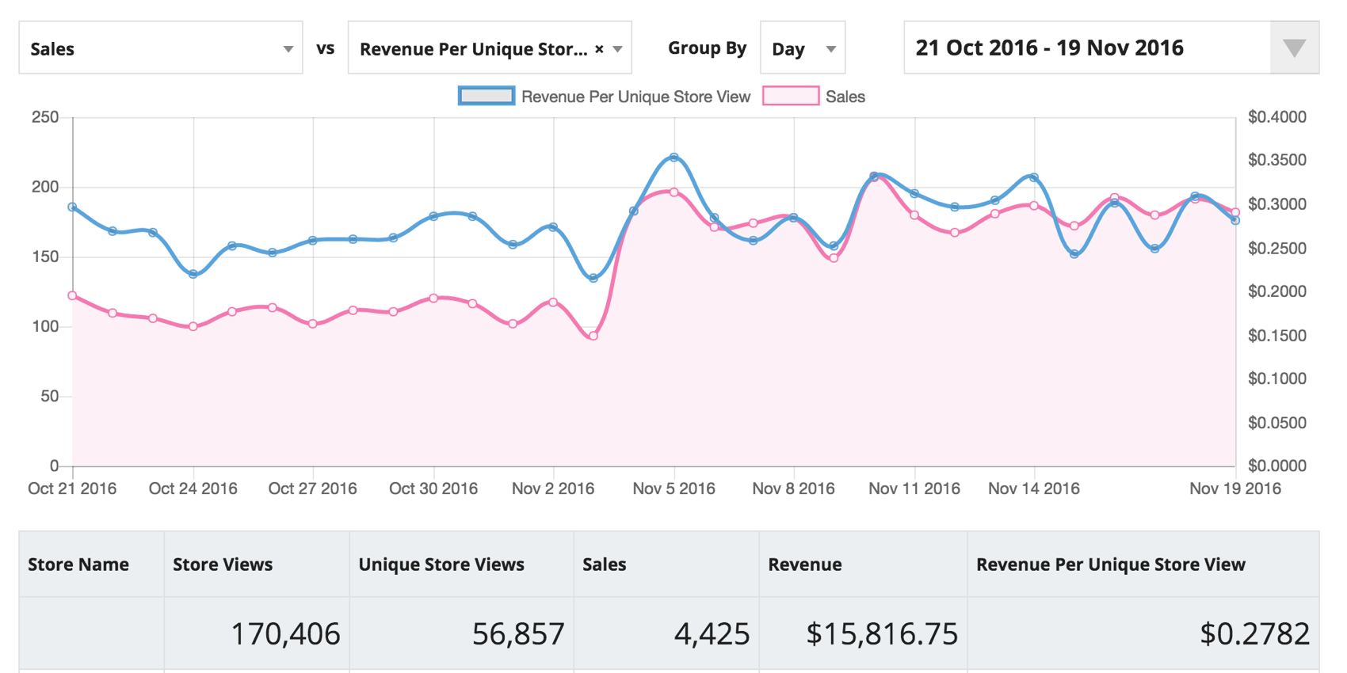Sort by Unique Store Views header

tap(441, 565)
